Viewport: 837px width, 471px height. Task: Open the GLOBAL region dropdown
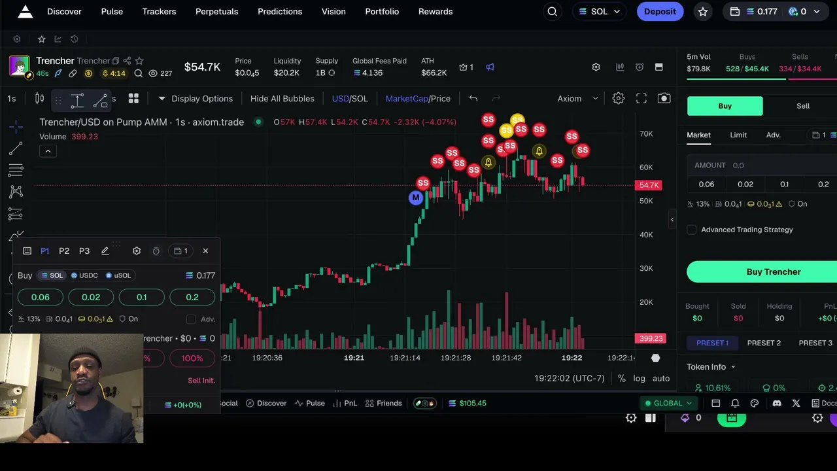click(668, 404)
